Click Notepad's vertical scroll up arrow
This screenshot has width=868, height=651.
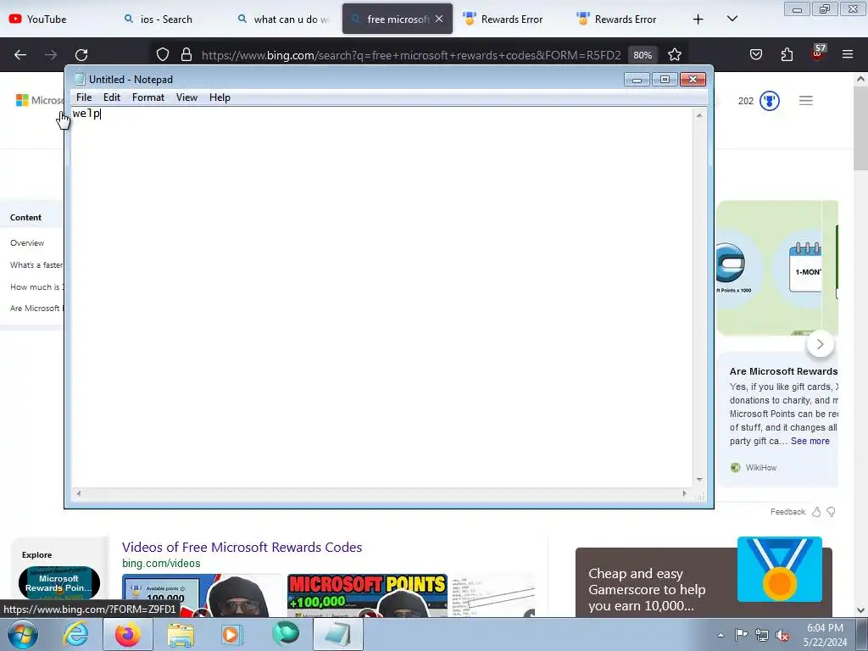(x=699, y=115)
